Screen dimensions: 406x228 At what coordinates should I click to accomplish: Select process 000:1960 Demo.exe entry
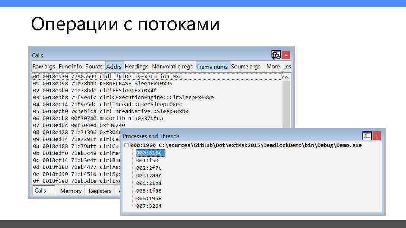pos(246,145)
